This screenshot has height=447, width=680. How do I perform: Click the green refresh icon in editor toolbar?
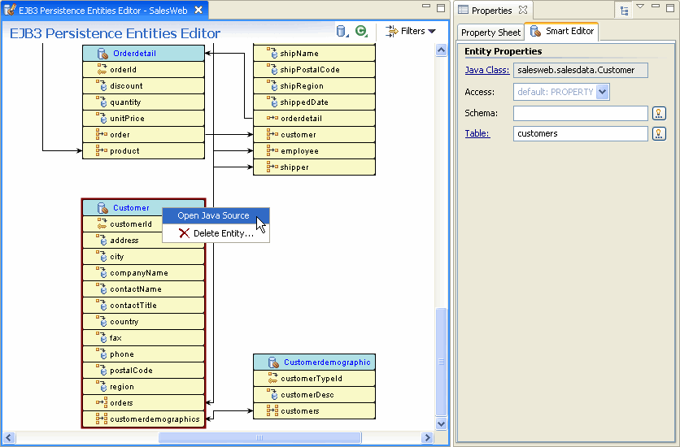click(361, 31)
